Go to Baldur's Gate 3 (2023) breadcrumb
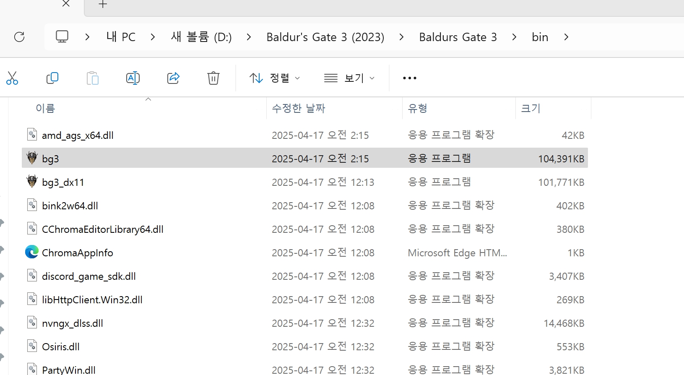Viewport: 684px width, 375px height. pyautogui.click(x=325, y=37)
